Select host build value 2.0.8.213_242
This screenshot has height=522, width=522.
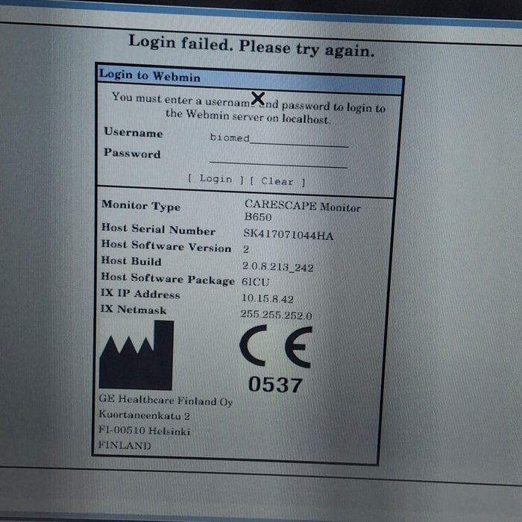(278, 265)
